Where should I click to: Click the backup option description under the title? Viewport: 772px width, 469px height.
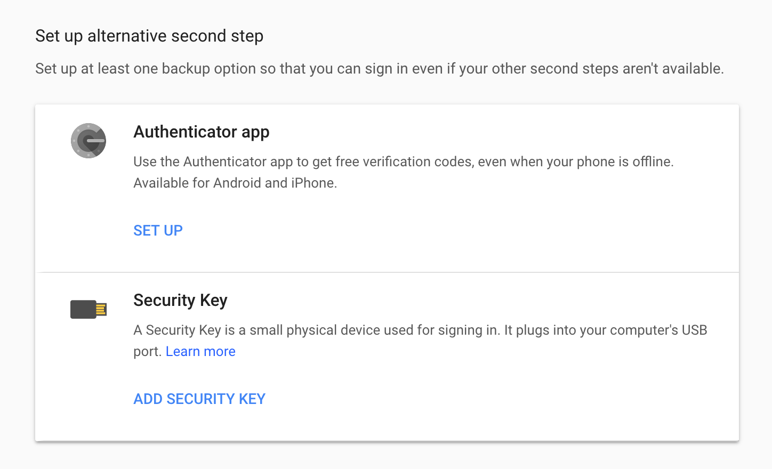point(380,69)
